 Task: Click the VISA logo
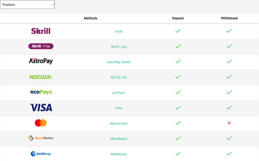(x=41, y=108)
